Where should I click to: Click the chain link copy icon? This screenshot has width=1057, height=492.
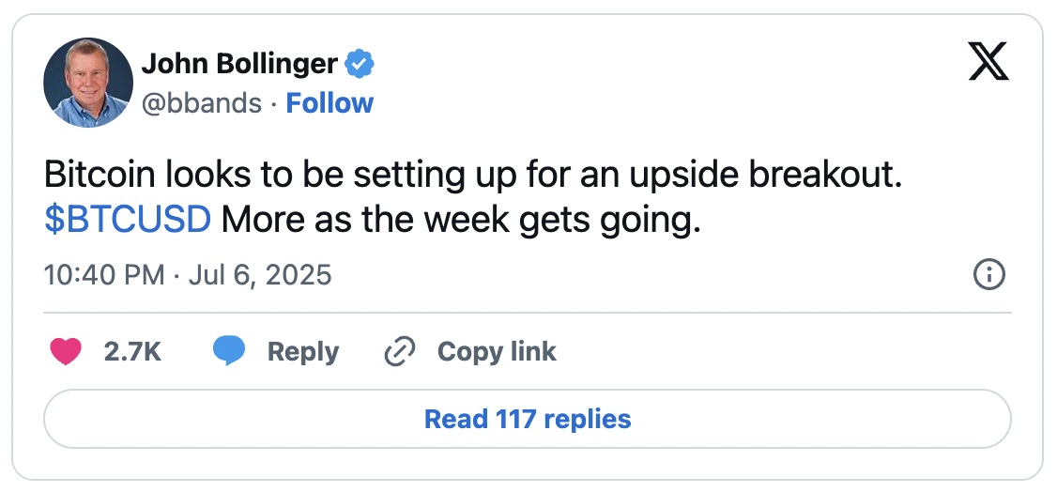pos(400,352)
